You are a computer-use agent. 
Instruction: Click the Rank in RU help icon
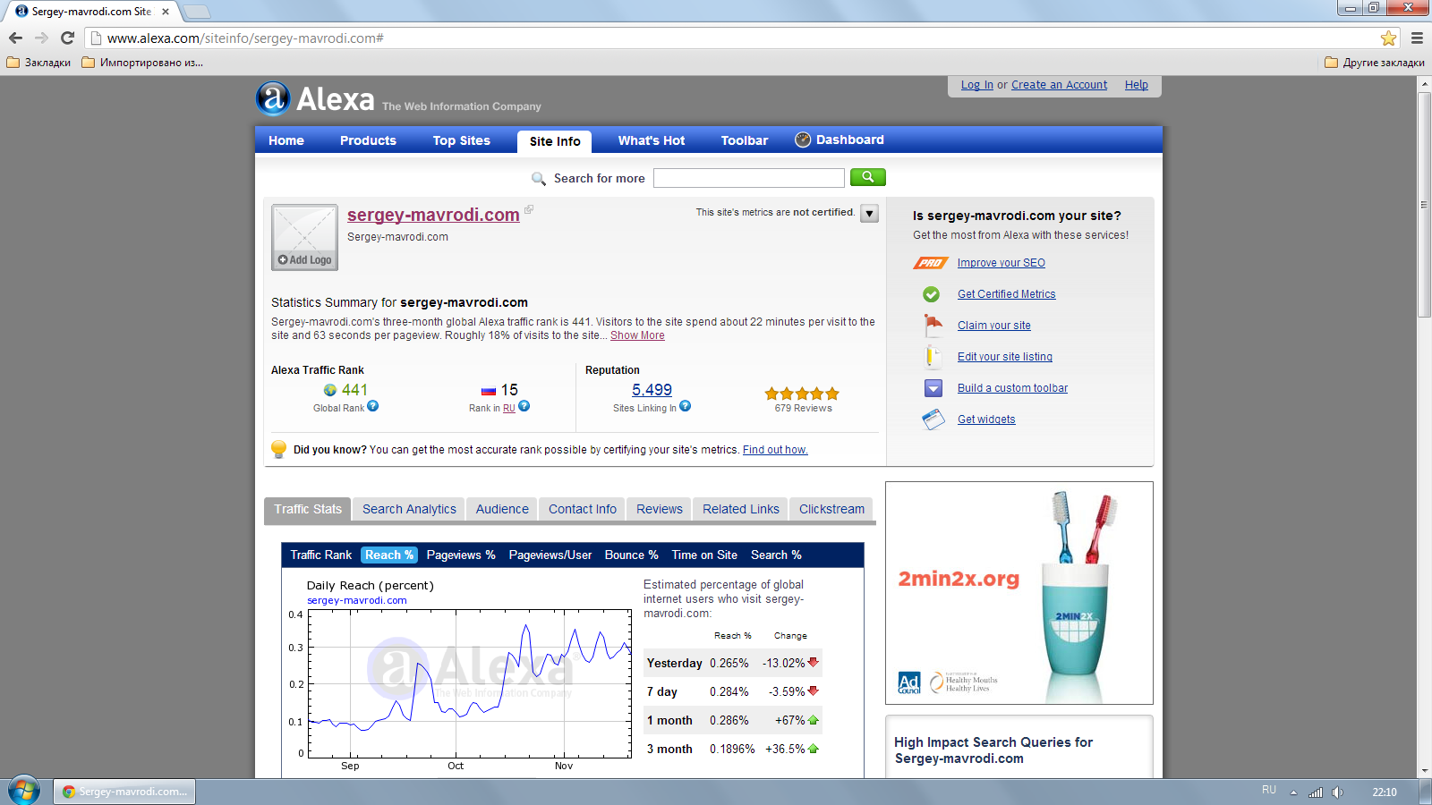point(524,406)
